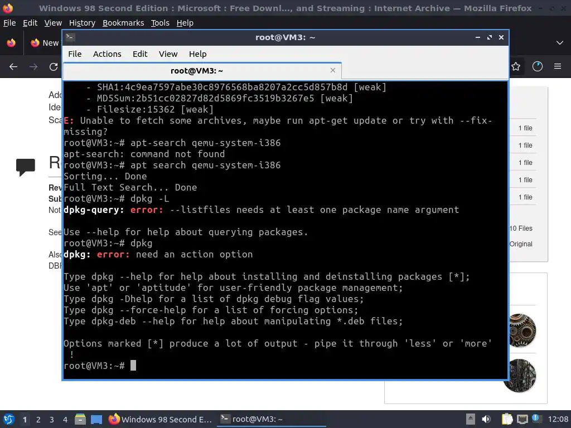Switch to workspace 4 in the taskbar
571x428 pixels.
tap(65, 420)
